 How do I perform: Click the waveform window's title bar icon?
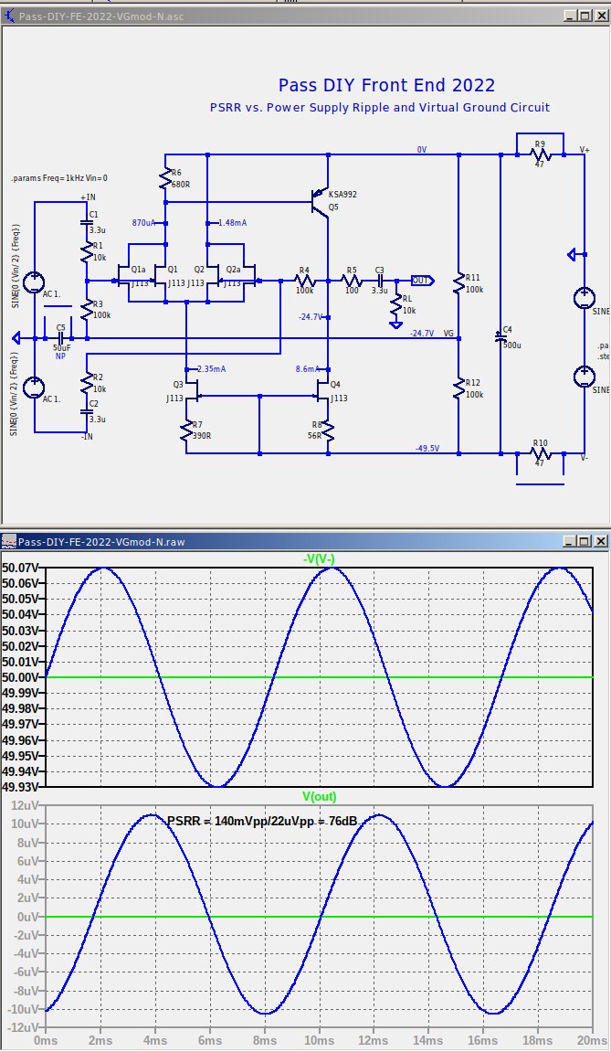click(9, 541)
